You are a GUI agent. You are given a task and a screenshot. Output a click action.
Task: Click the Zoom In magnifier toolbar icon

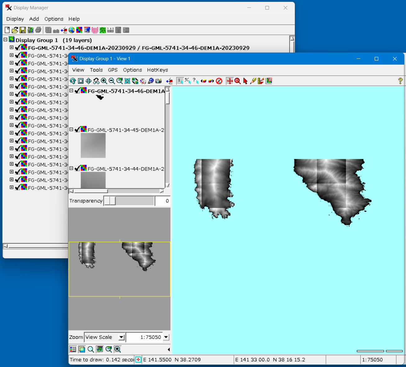[104, 81]
